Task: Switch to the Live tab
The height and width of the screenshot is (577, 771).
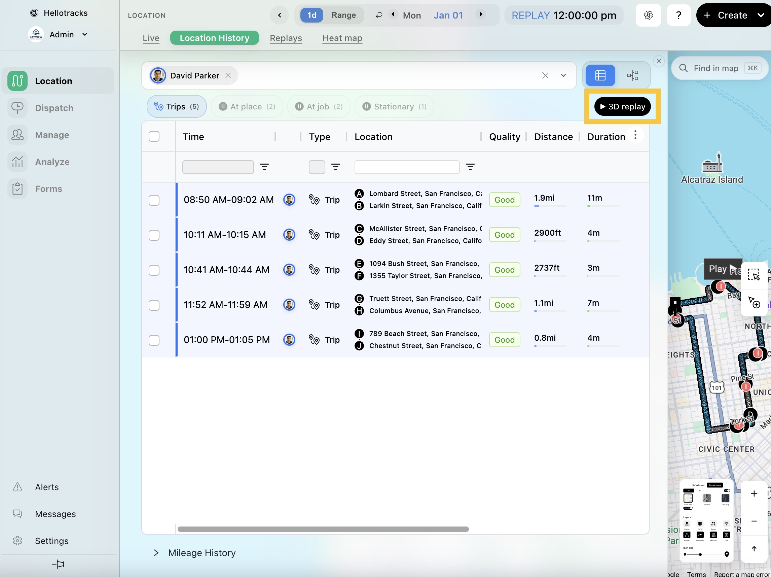Action: pos(151,38)
